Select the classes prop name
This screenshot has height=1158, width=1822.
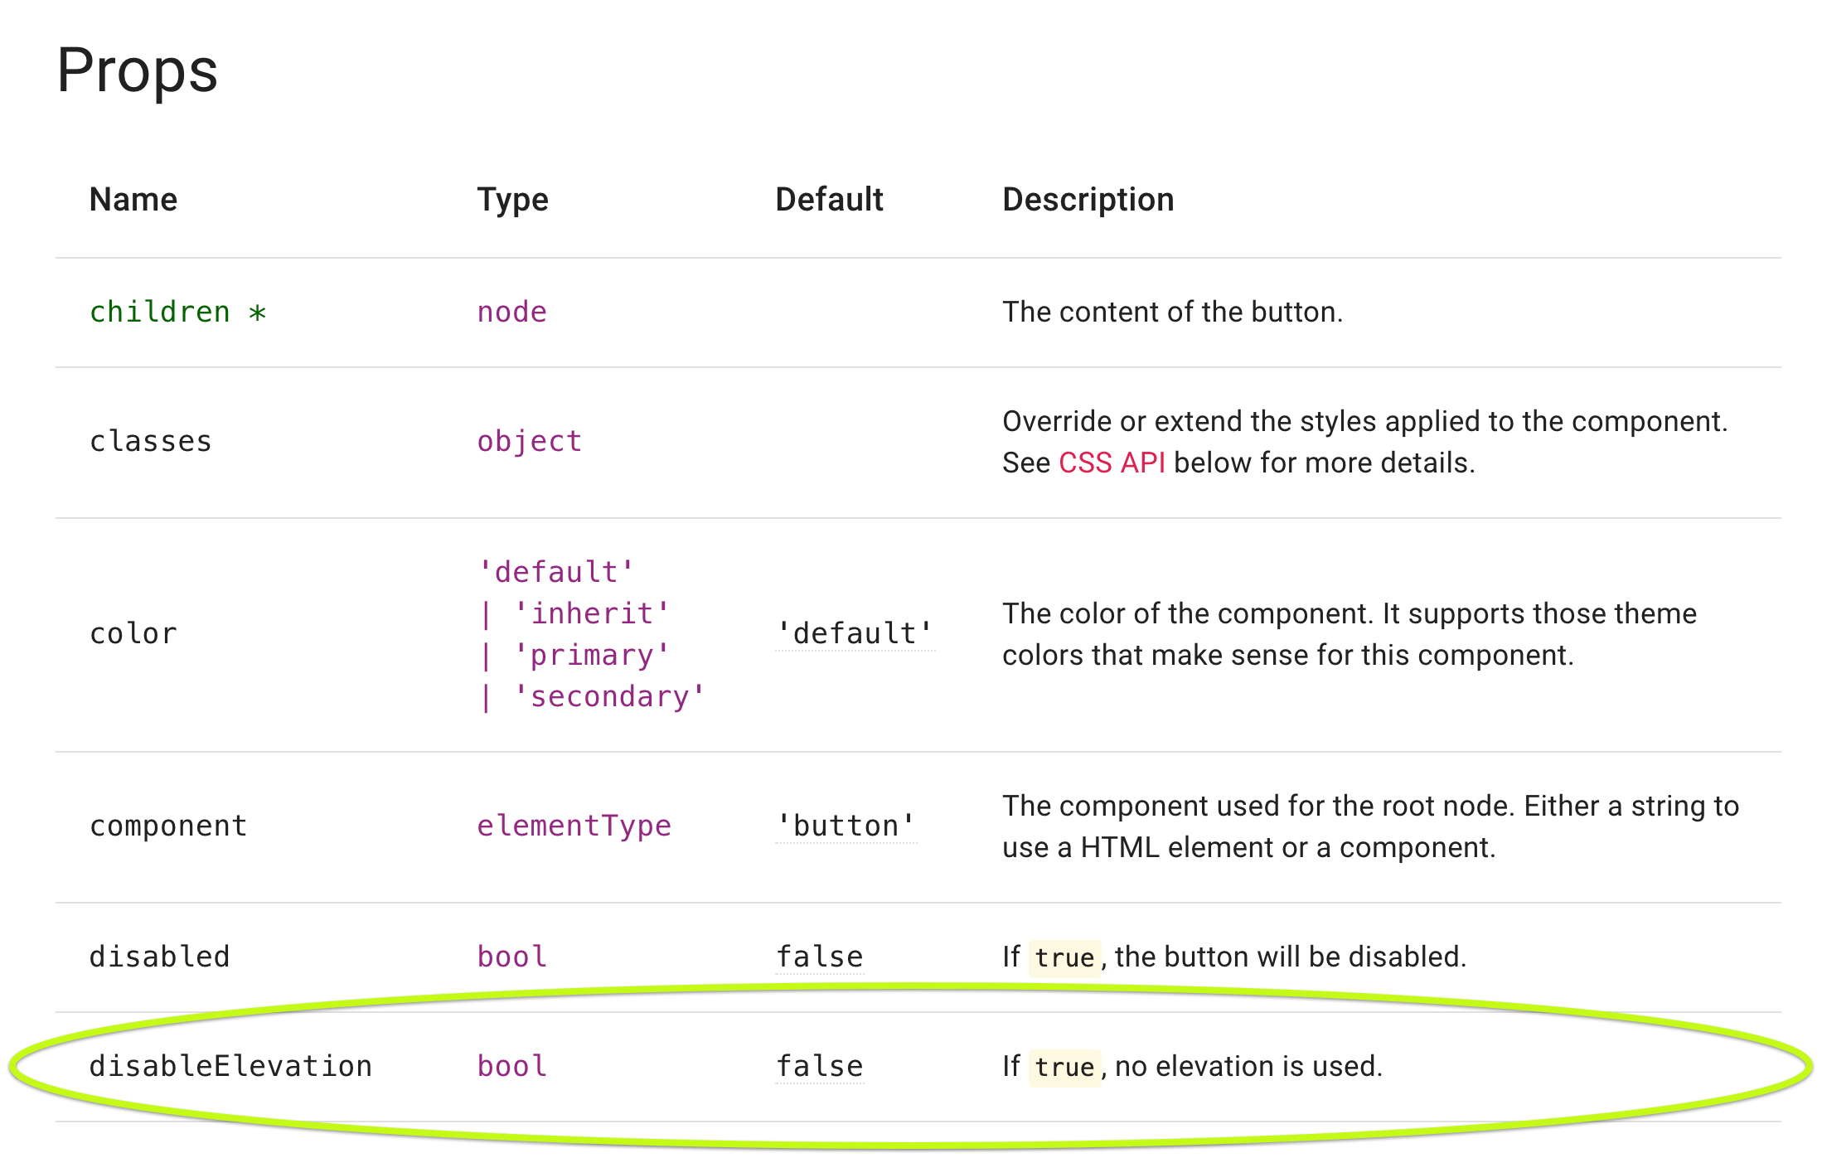[150, 440]
